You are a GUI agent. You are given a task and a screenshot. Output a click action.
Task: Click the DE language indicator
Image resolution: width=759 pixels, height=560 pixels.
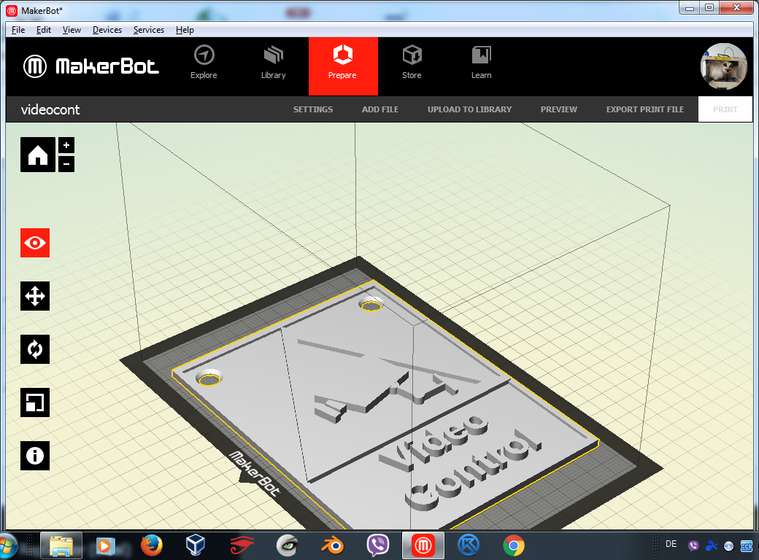click(x=671, y=544)
